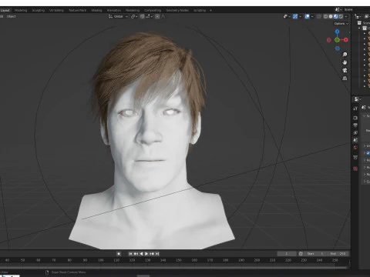Open the Output properties tab
Screen dimensions: 370x277
[355, 125]
